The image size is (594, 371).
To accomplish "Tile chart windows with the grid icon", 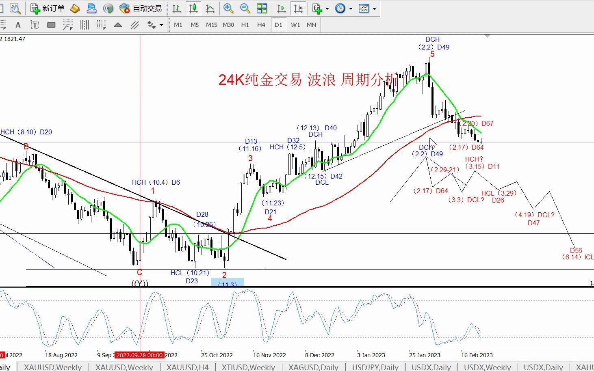I will (x=262, y=8).
